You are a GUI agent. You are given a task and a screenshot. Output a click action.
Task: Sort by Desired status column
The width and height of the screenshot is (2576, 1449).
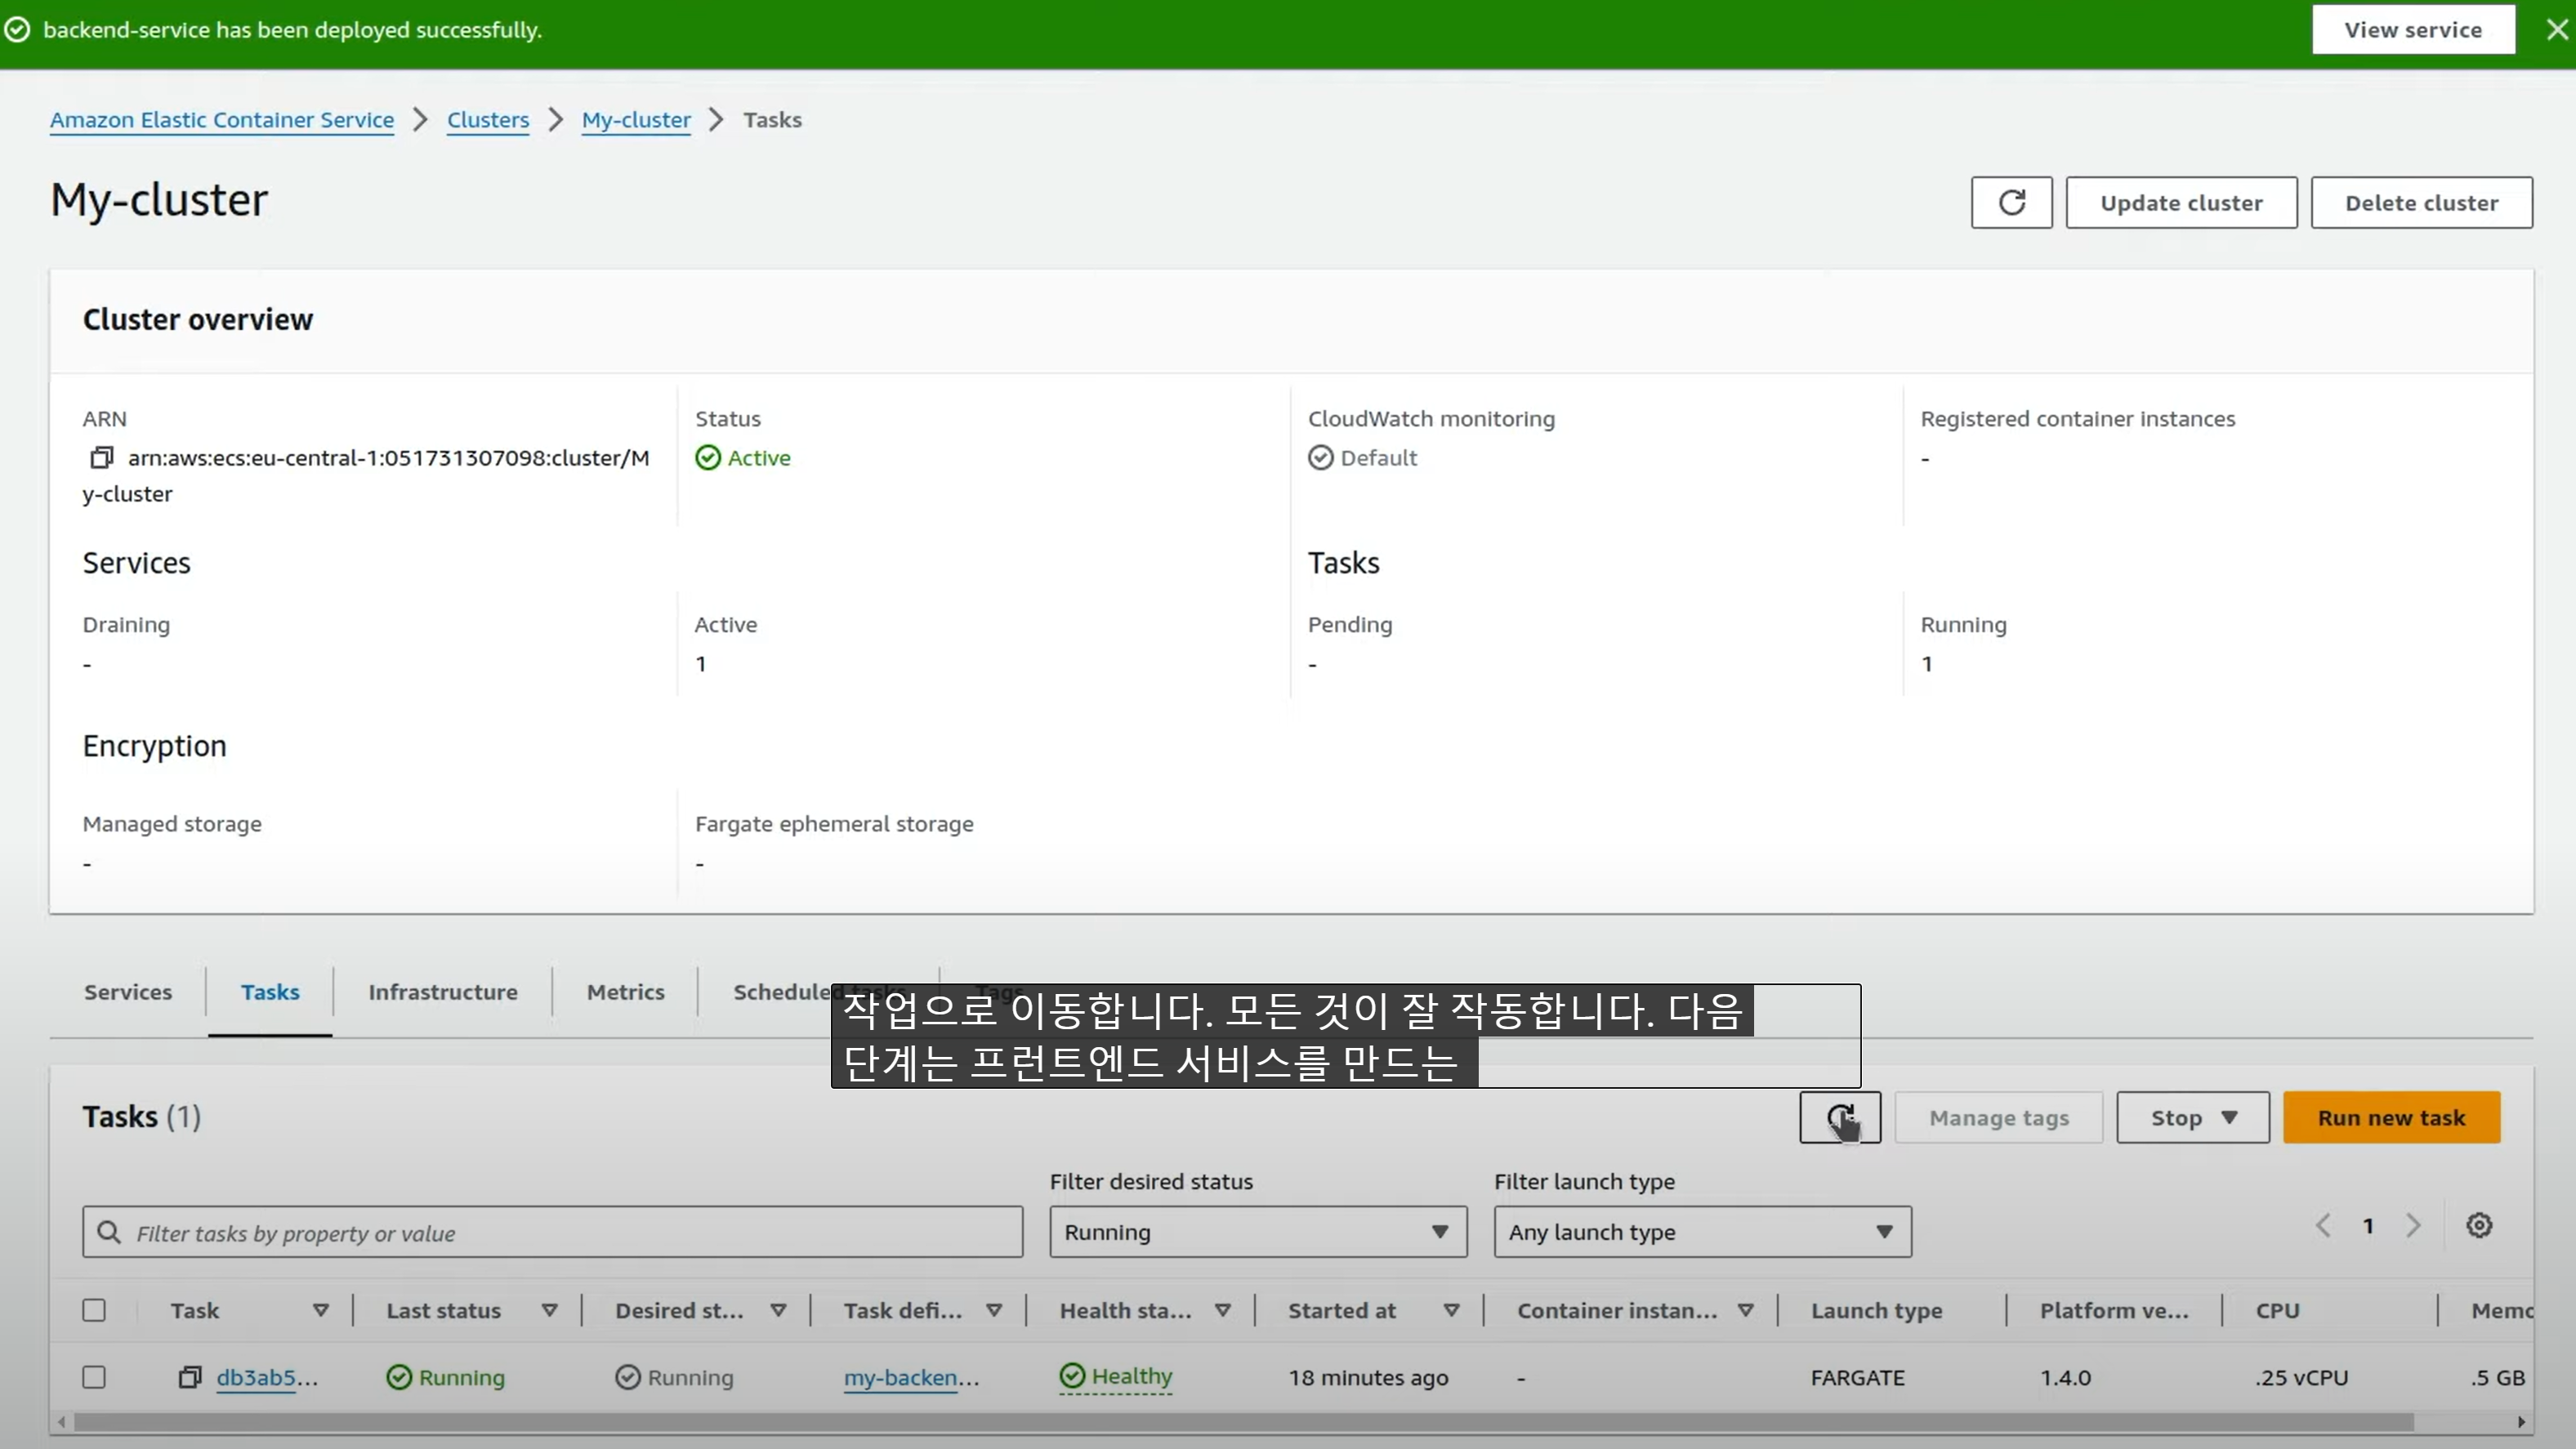tap(778, 1310)
